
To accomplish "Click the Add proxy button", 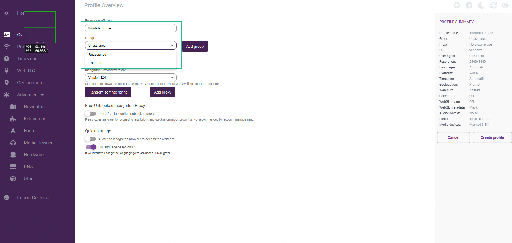I will [x=163, y=92].
